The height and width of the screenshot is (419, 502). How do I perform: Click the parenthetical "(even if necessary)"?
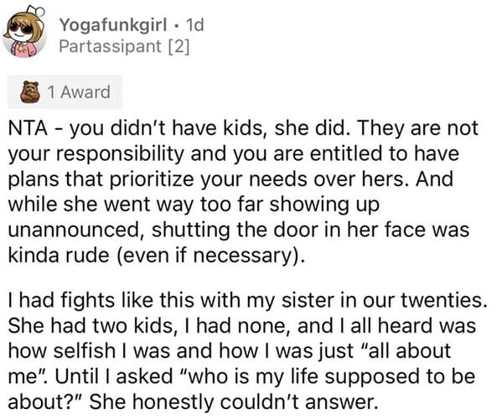[211, 256]
